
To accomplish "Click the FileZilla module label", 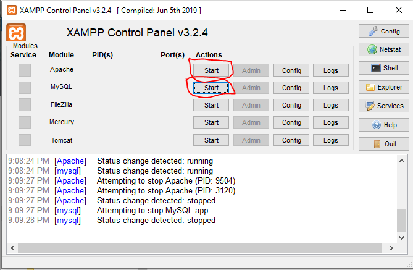I will (x=61, y=104).
